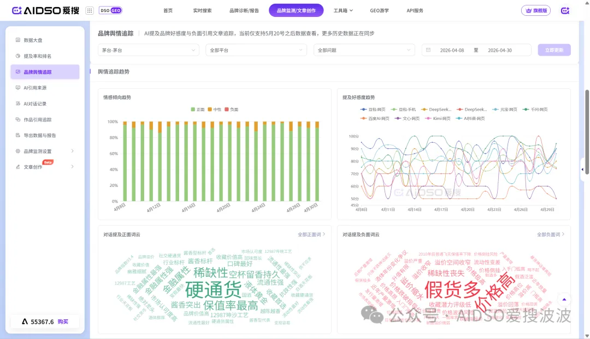Click 空杯留香持久 in positive word cloud

(254, 275)
